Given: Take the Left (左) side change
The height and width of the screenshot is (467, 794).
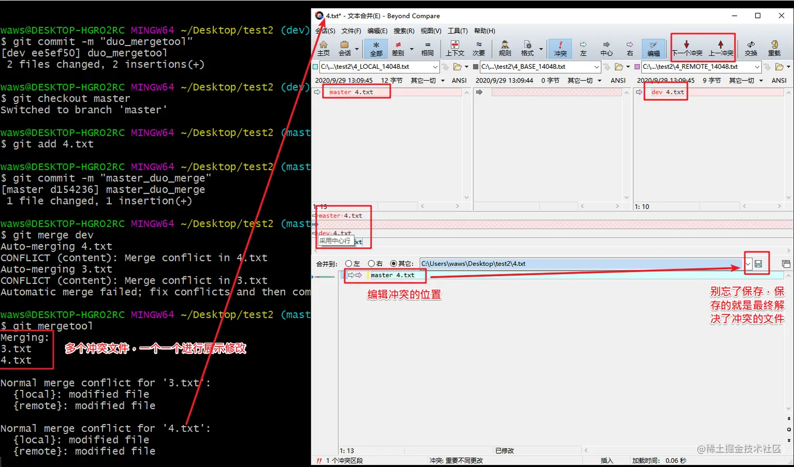Looking at the screenshot, I should [583, 48].
